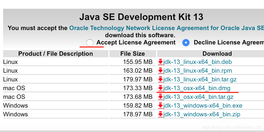The height and width of the screenshot is (132, 264).
Task: Download jdk-13_linux-x64_bin.rpm
Action: [x=197, y=71]
